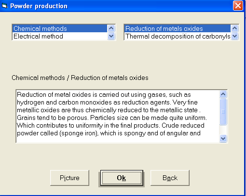Click inside the description text box
This screenshot has width=246, height=196.
click(118, 116)
